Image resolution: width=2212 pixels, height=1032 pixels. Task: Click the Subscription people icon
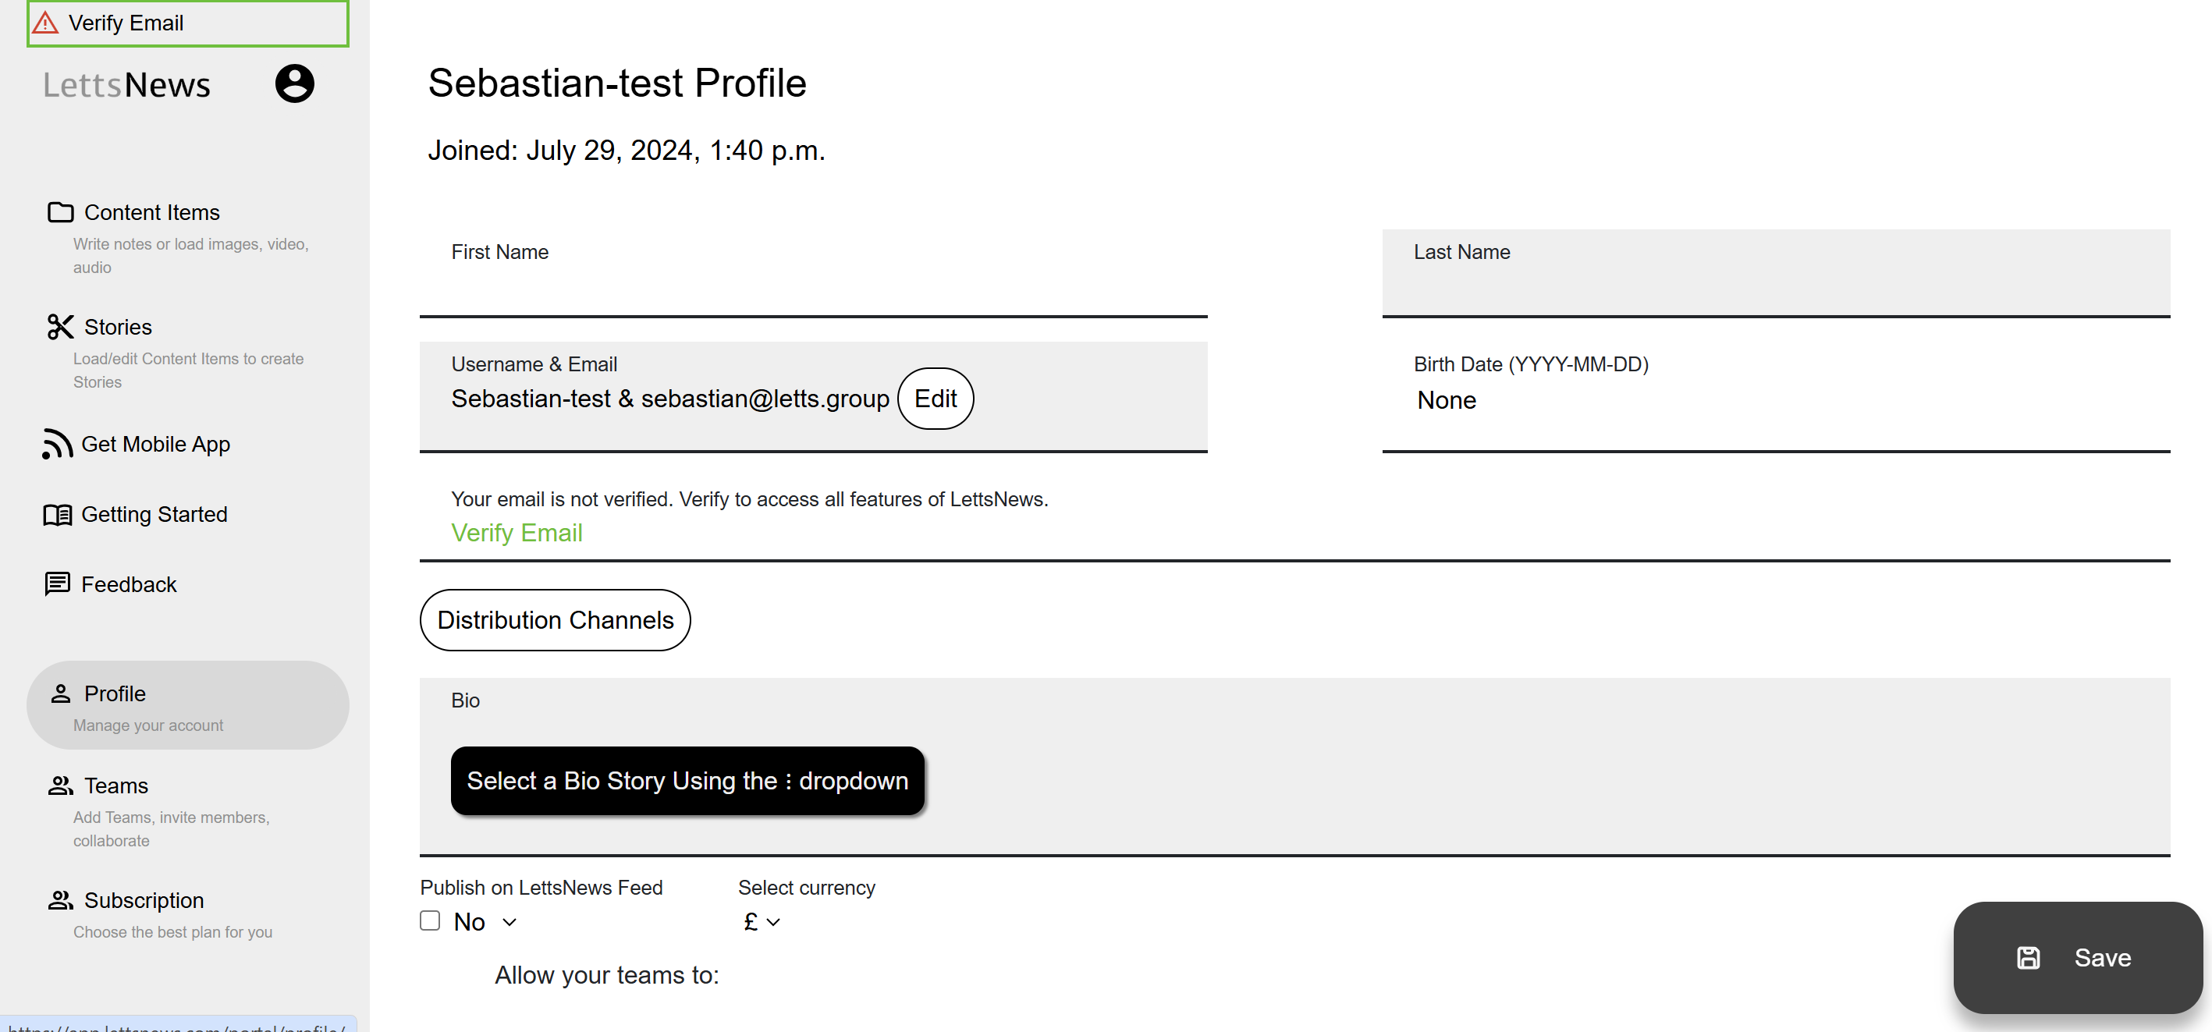(60, 899)
